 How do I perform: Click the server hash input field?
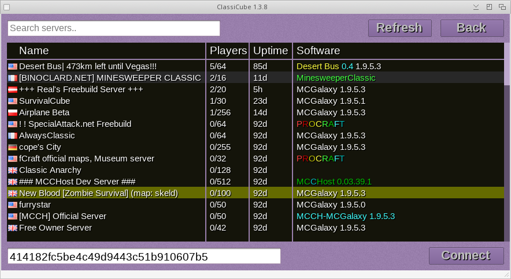[x=144, y=257]
